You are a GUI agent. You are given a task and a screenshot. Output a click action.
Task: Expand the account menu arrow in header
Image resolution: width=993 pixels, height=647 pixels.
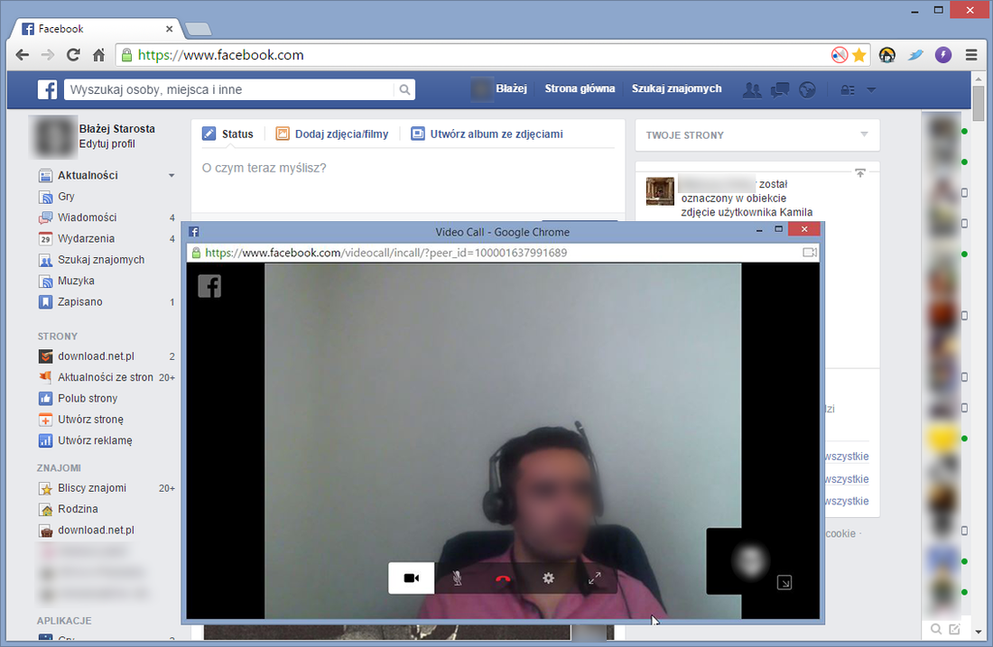click(x=871, y=90)
